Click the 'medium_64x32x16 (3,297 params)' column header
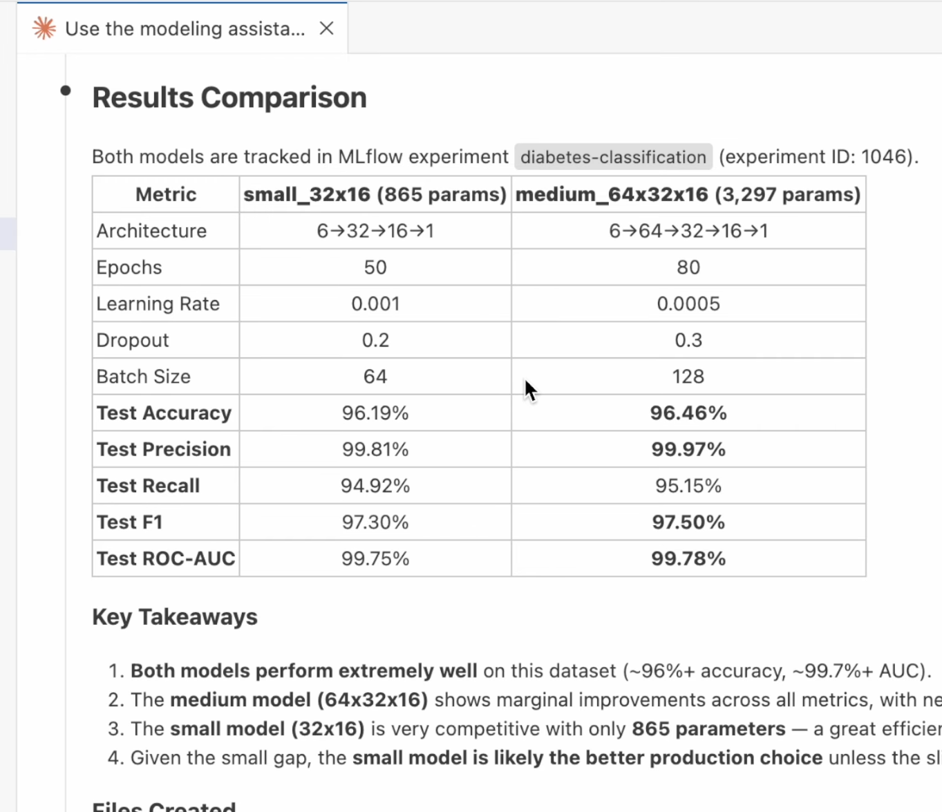942x812 pixels. click(x=688, y=194)
